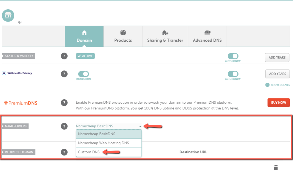Click the help icon for Redirect Domain
Viewport: 293px width, 175px height.
pyautogui.click(x=64, y=152)
